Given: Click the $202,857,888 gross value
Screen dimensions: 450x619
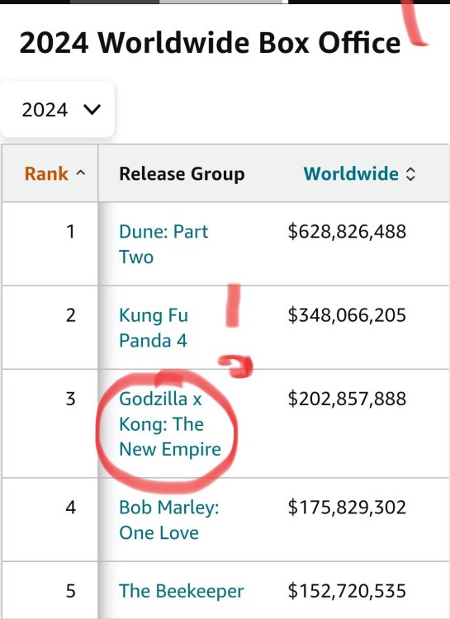Looking at the screenshot, I should click(347, 399).
